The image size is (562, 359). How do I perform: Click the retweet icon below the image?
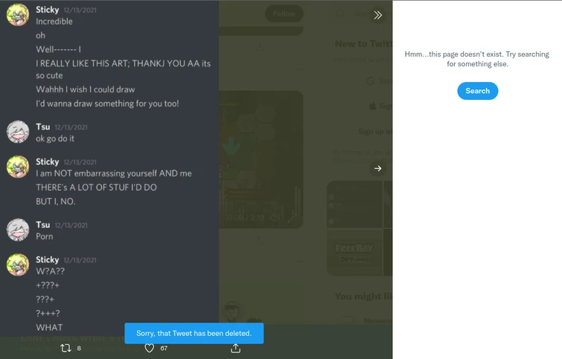(x=66, y=348)
